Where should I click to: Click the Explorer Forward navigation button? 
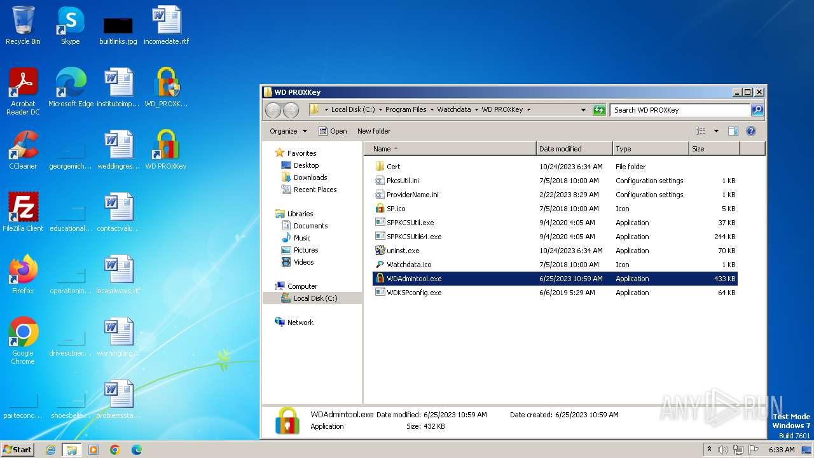291,110
